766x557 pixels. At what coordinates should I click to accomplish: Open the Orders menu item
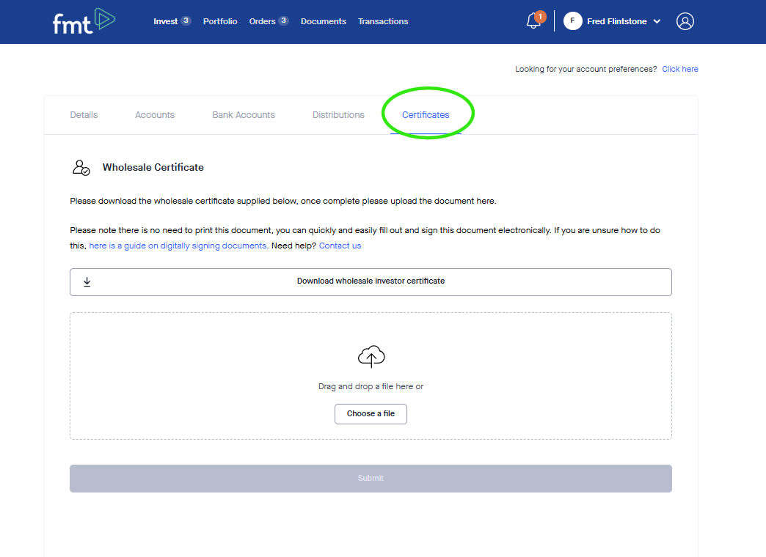262,21
